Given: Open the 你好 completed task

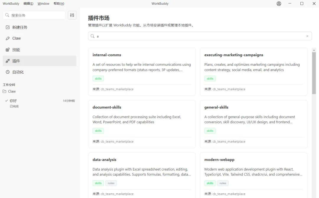Looking at the screenshot, I should click(13, 101).
